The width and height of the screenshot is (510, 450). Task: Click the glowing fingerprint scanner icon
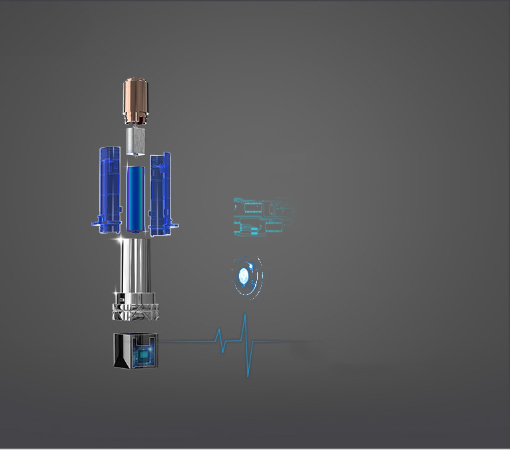pyautogui.click(x=246, y=274)
